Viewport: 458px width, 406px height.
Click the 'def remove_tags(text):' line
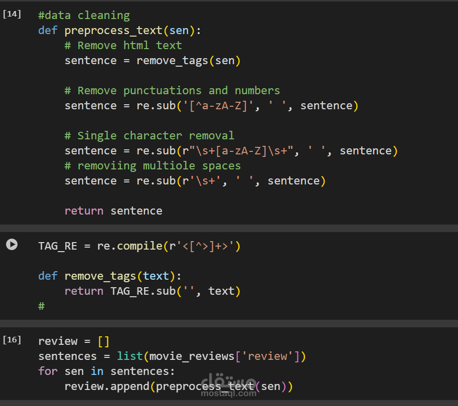point(110,276)
